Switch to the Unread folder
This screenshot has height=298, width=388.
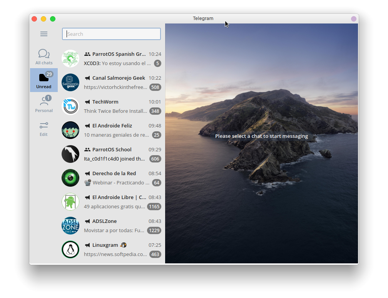[x=44, y=80]
